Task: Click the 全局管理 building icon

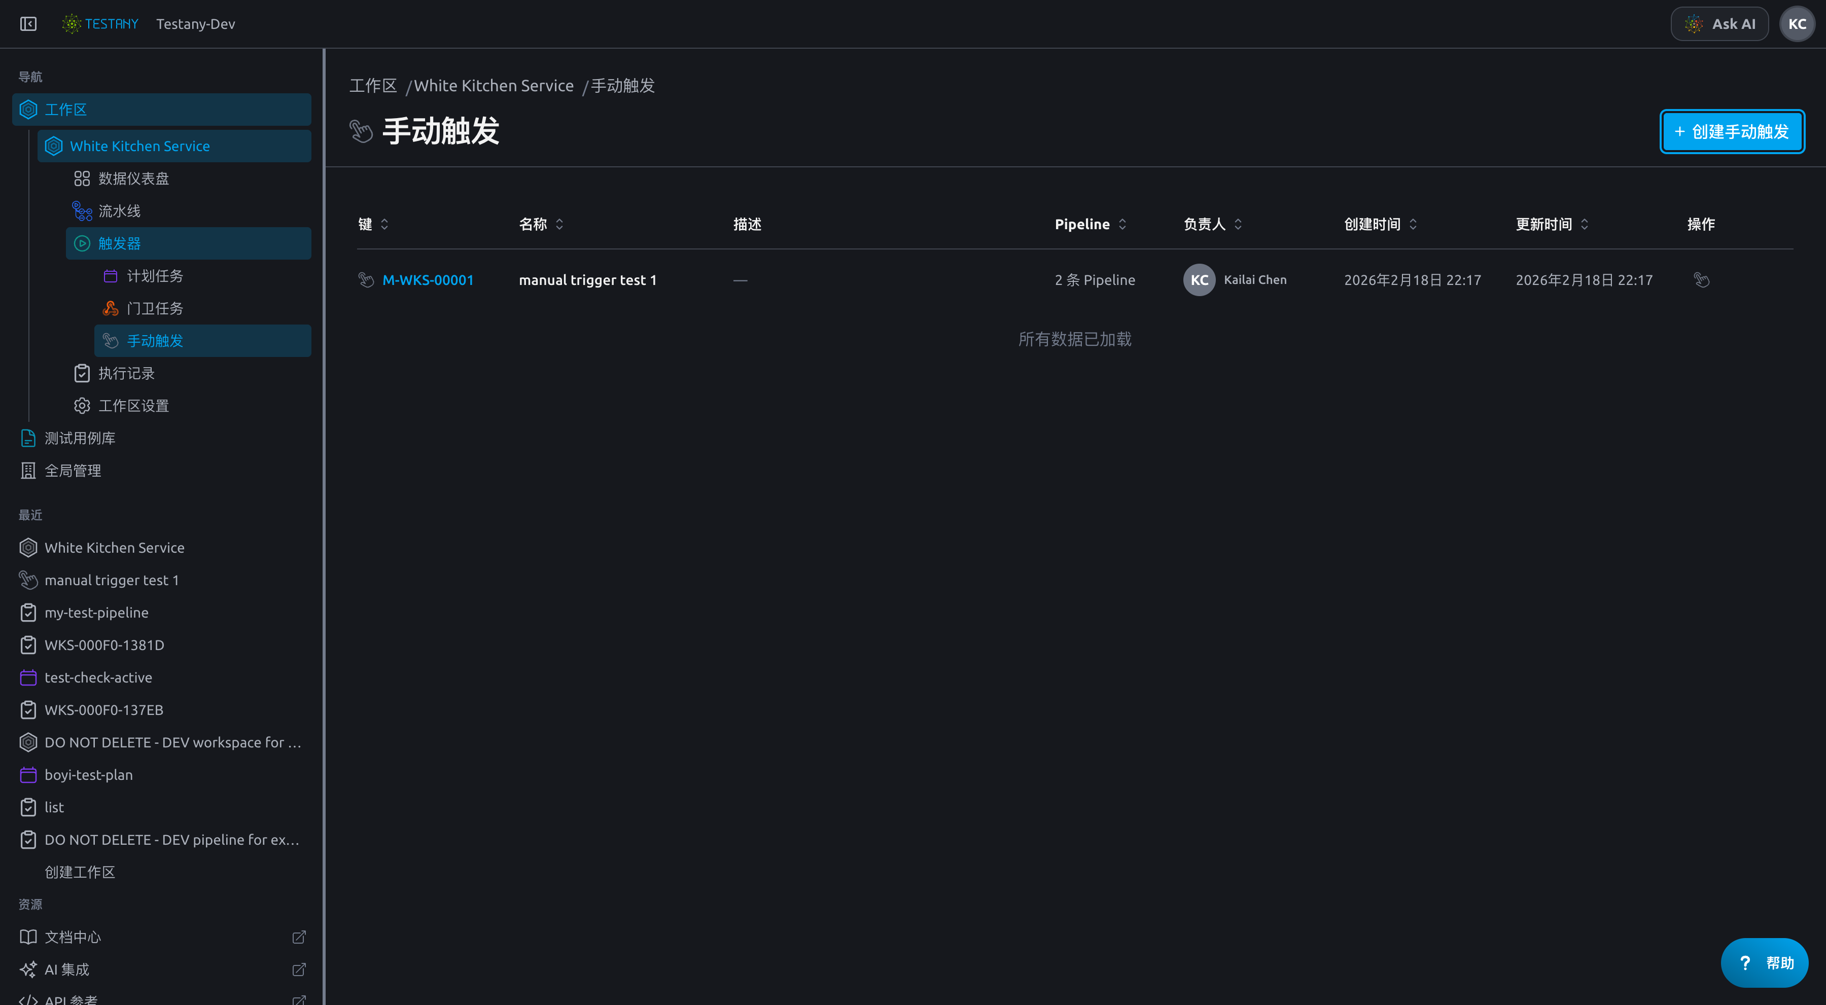Action: pyautogui.click(x=28, y=471)
